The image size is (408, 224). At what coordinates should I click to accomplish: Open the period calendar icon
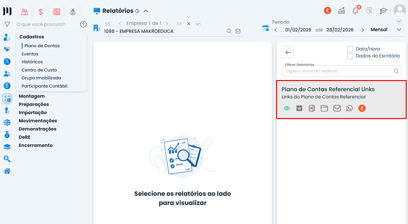click(x=266, y=28)
